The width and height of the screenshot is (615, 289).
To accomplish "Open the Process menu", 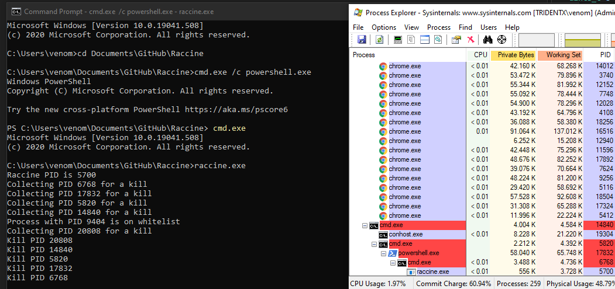I will 439,27.
